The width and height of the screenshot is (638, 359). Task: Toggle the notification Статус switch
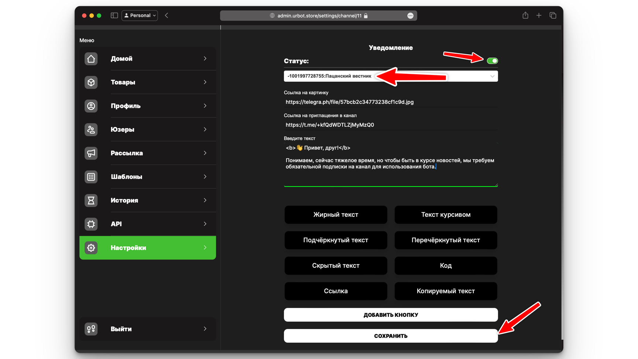(x=492, y=61)
